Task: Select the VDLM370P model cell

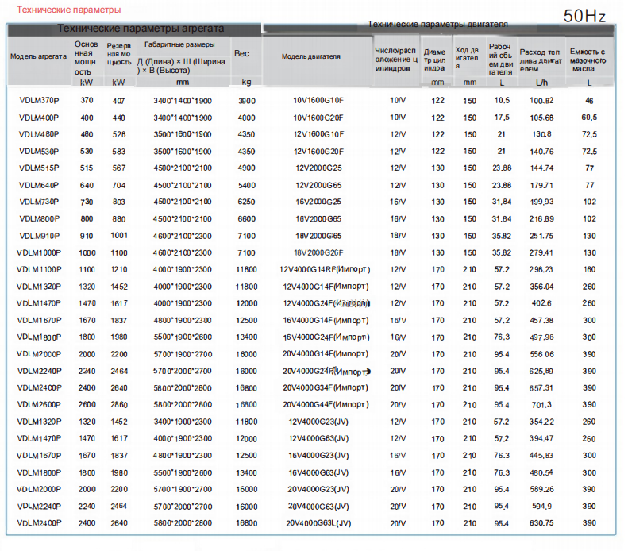Action: point(39,101)
